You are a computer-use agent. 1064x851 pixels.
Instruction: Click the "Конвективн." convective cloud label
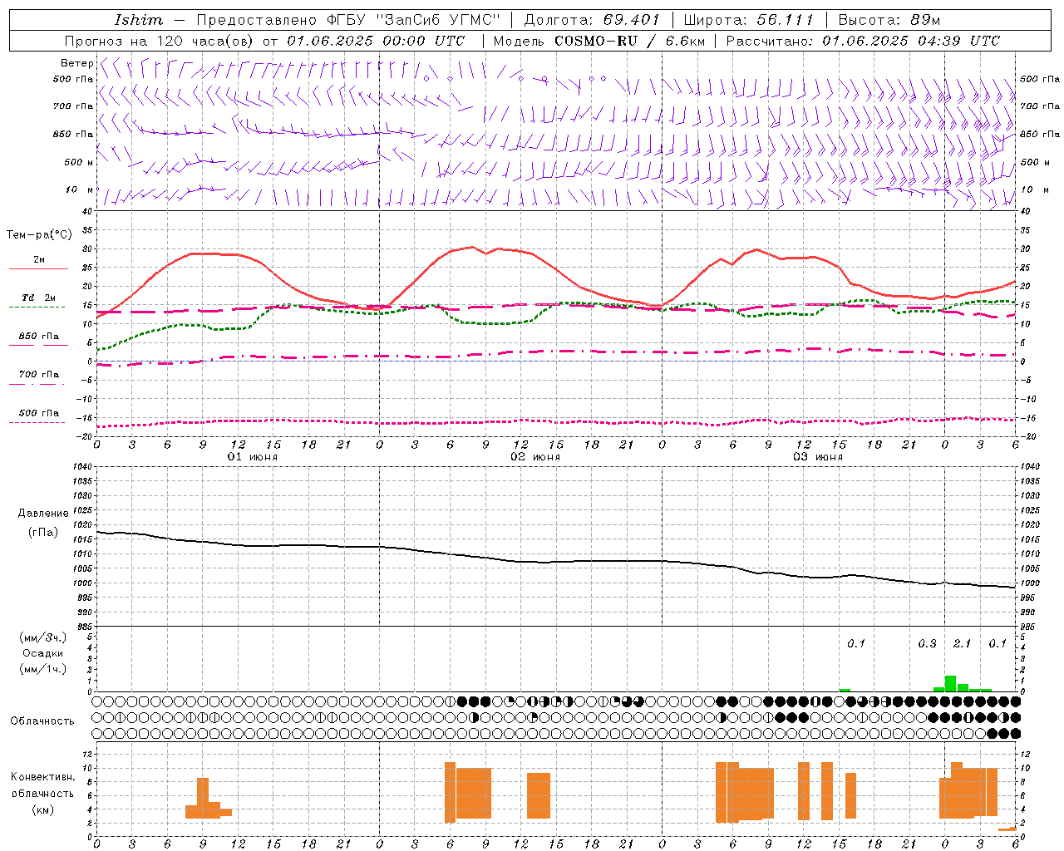coord(43,776)
